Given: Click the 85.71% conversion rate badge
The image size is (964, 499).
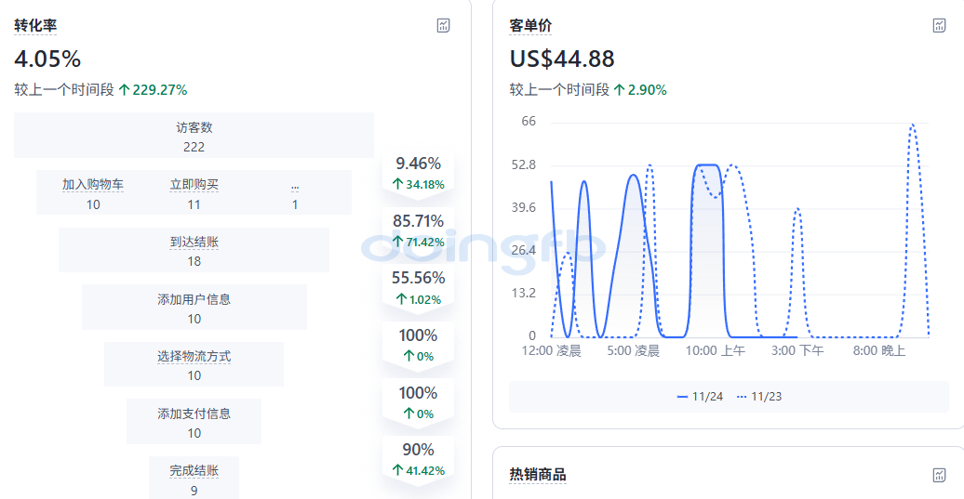Looking at the screenshot, I should [x=418, y=230].
